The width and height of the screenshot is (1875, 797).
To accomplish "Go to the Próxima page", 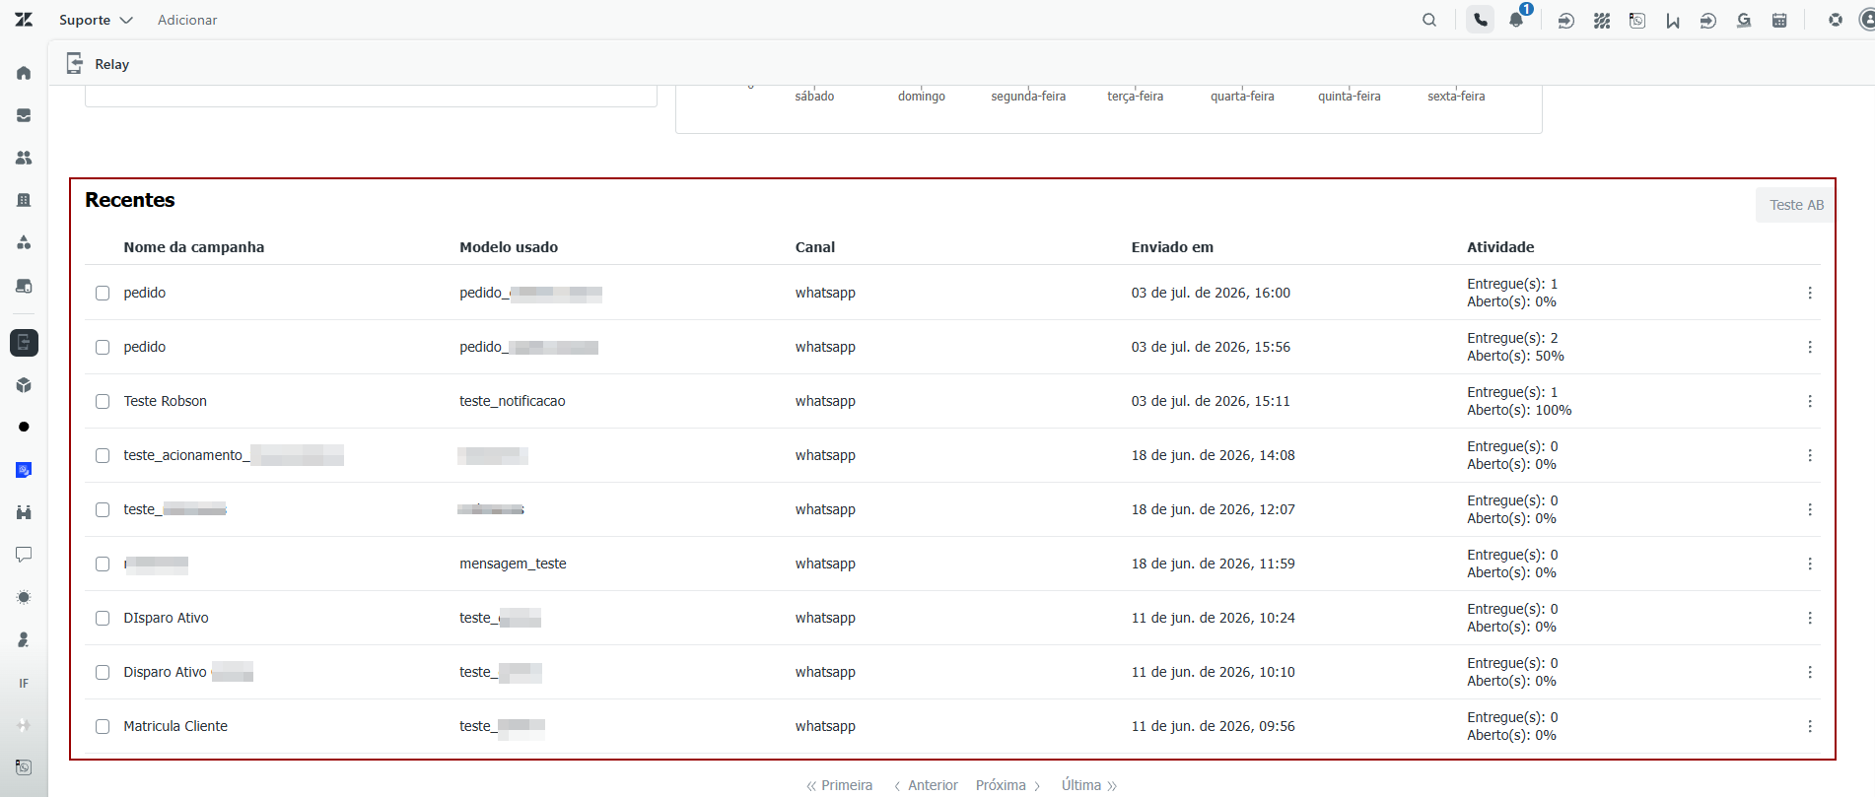I will click(x=1008, y=785).
